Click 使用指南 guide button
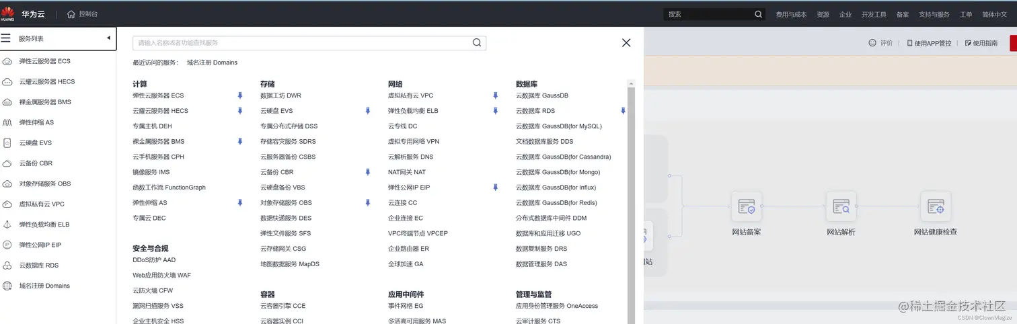Image resolution: width=1017 pixels, height=324 pixels. [981, 43]
